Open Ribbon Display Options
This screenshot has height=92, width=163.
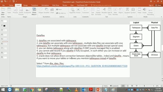click(x=151, y=1)
